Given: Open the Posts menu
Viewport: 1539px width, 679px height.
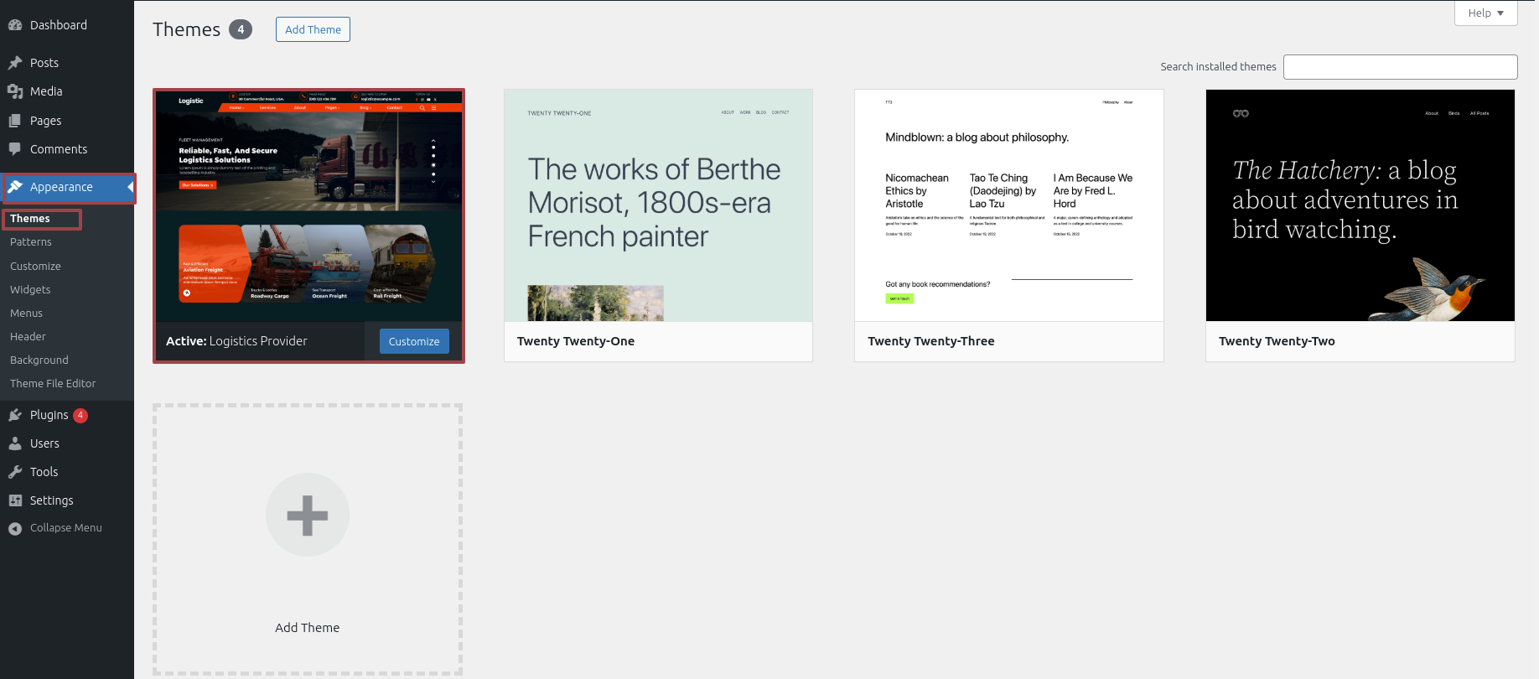Looking at the screenshot, I should (x=67, y=63).
